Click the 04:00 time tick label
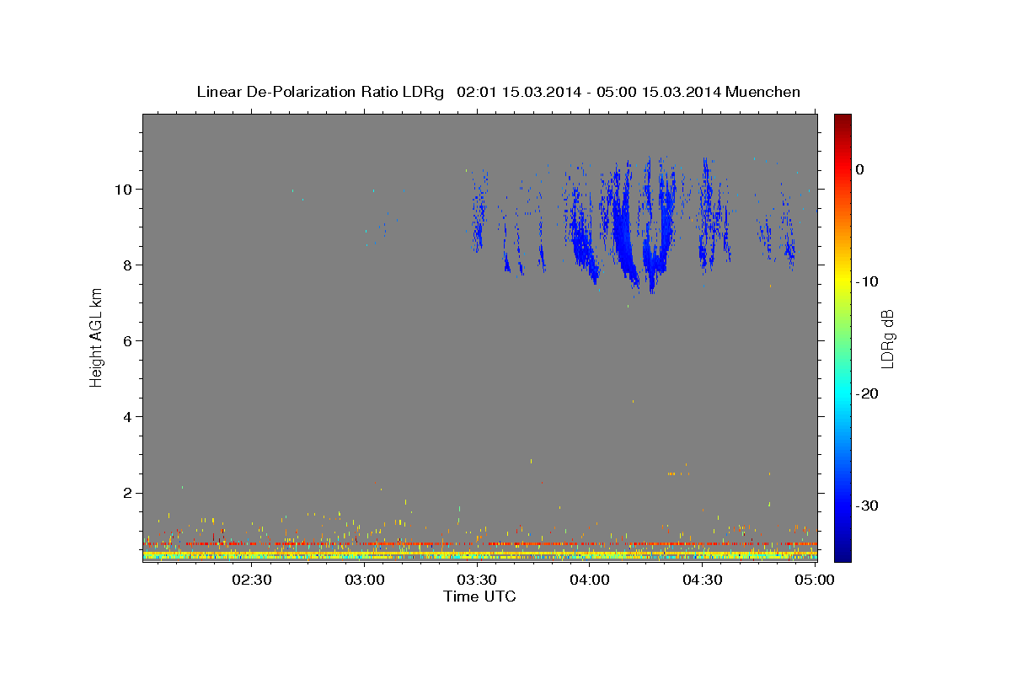 click(x=590, y=580)
